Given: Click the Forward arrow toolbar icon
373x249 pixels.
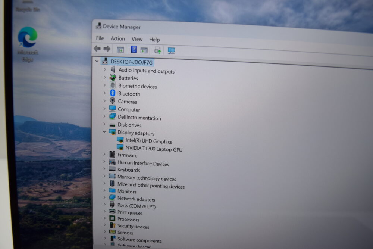Looking at the screenshot, I should point(107,49).
